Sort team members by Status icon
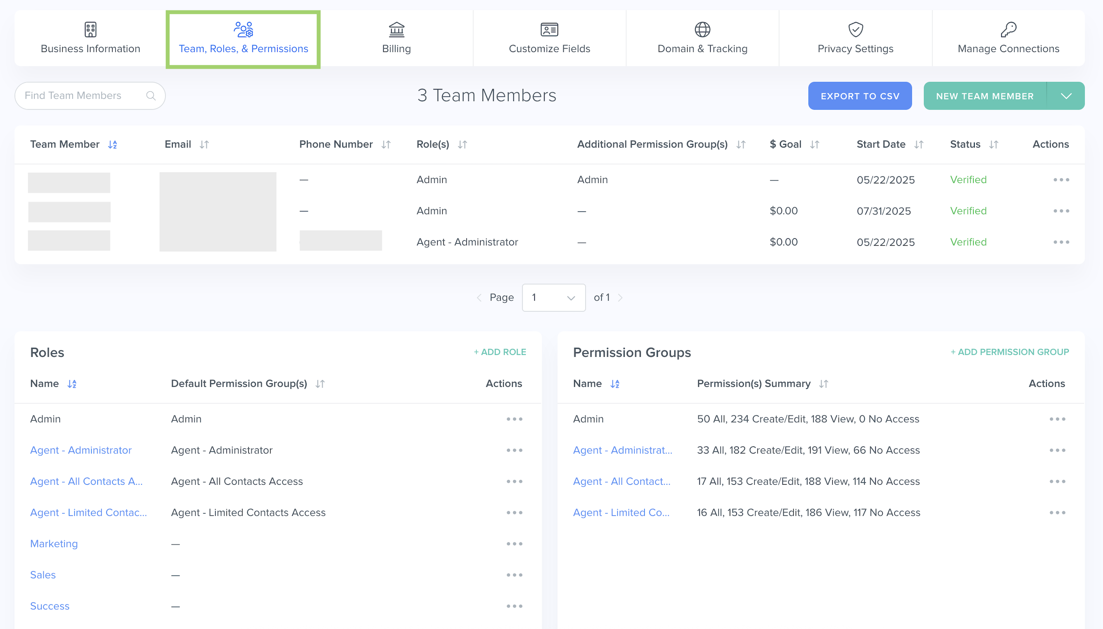This screenshot has height=629, width=1103. coord(993,144)
